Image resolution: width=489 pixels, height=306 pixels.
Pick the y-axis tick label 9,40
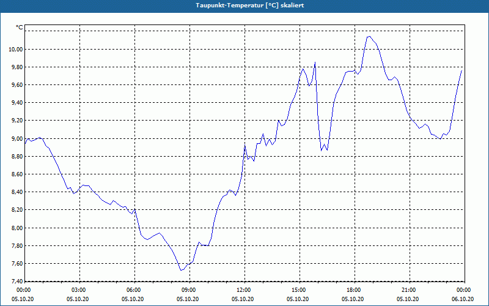(17, 103)
